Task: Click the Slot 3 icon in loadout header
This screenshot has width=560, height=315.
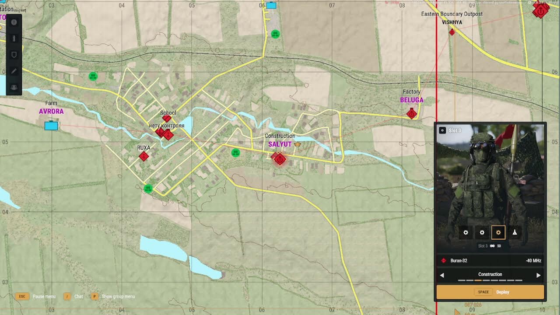Action: (x=442, y=130)
